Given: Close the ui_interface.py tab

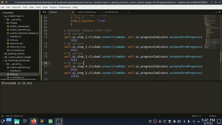Looking at the screenshot, I should pos(128,12).
